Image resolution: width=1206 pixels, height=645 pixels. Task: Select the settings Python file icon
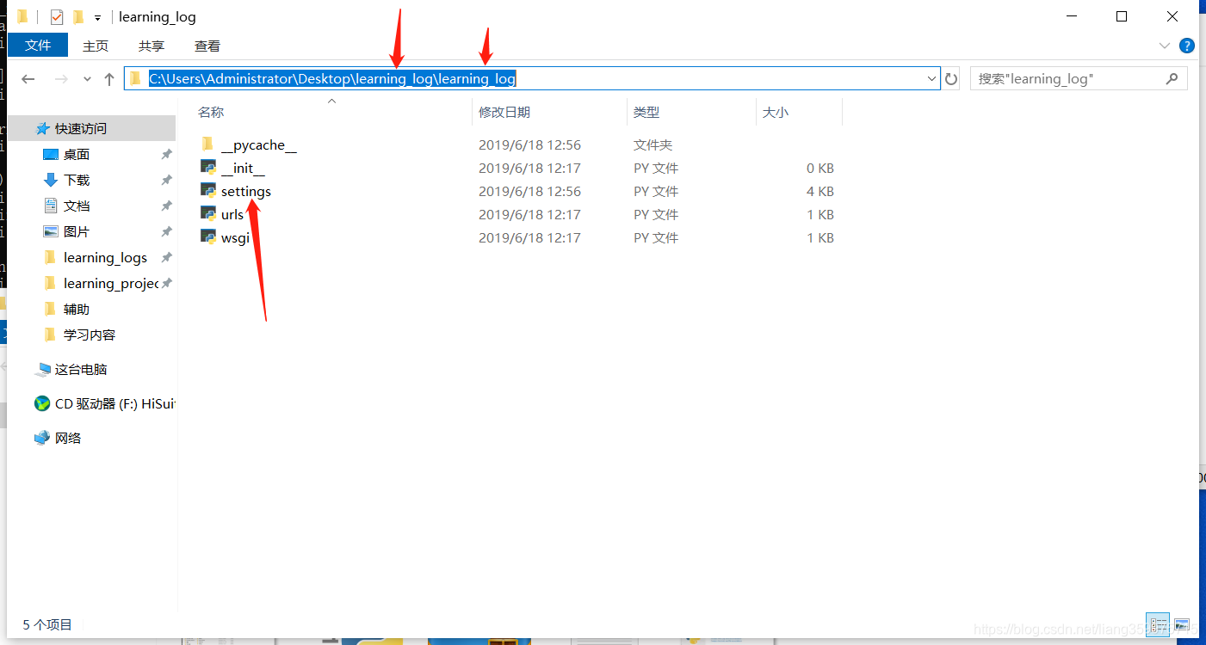tap(208, 191)
